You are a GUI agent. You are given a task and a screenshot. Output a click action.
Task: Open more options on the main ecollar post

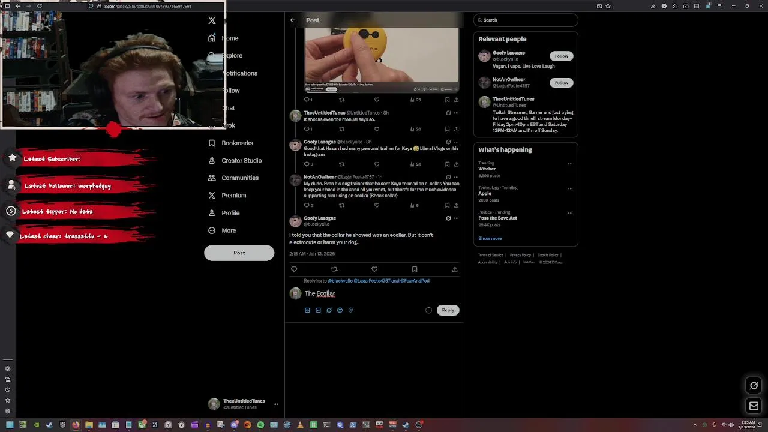456,218
